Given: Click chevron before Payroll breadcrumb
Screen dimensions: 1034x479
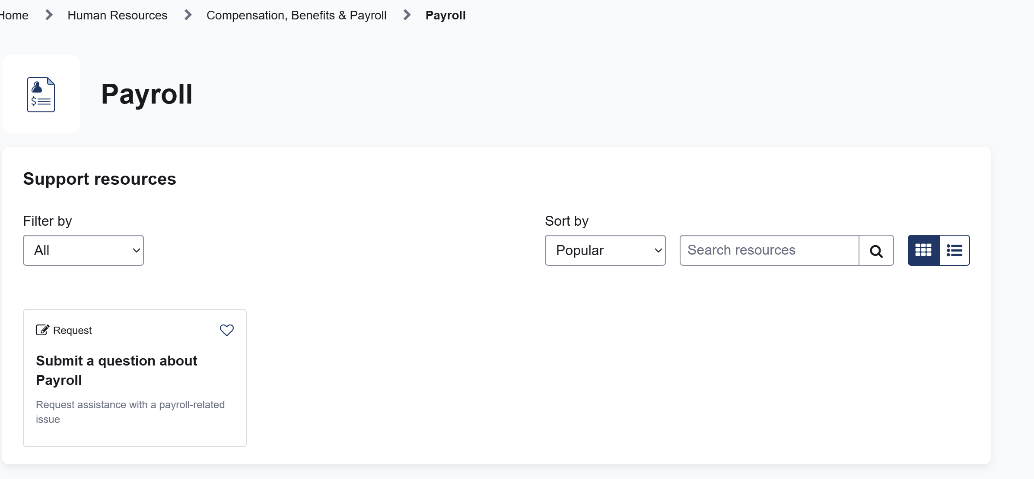Looking at the screenshot, I should [407, 15].
